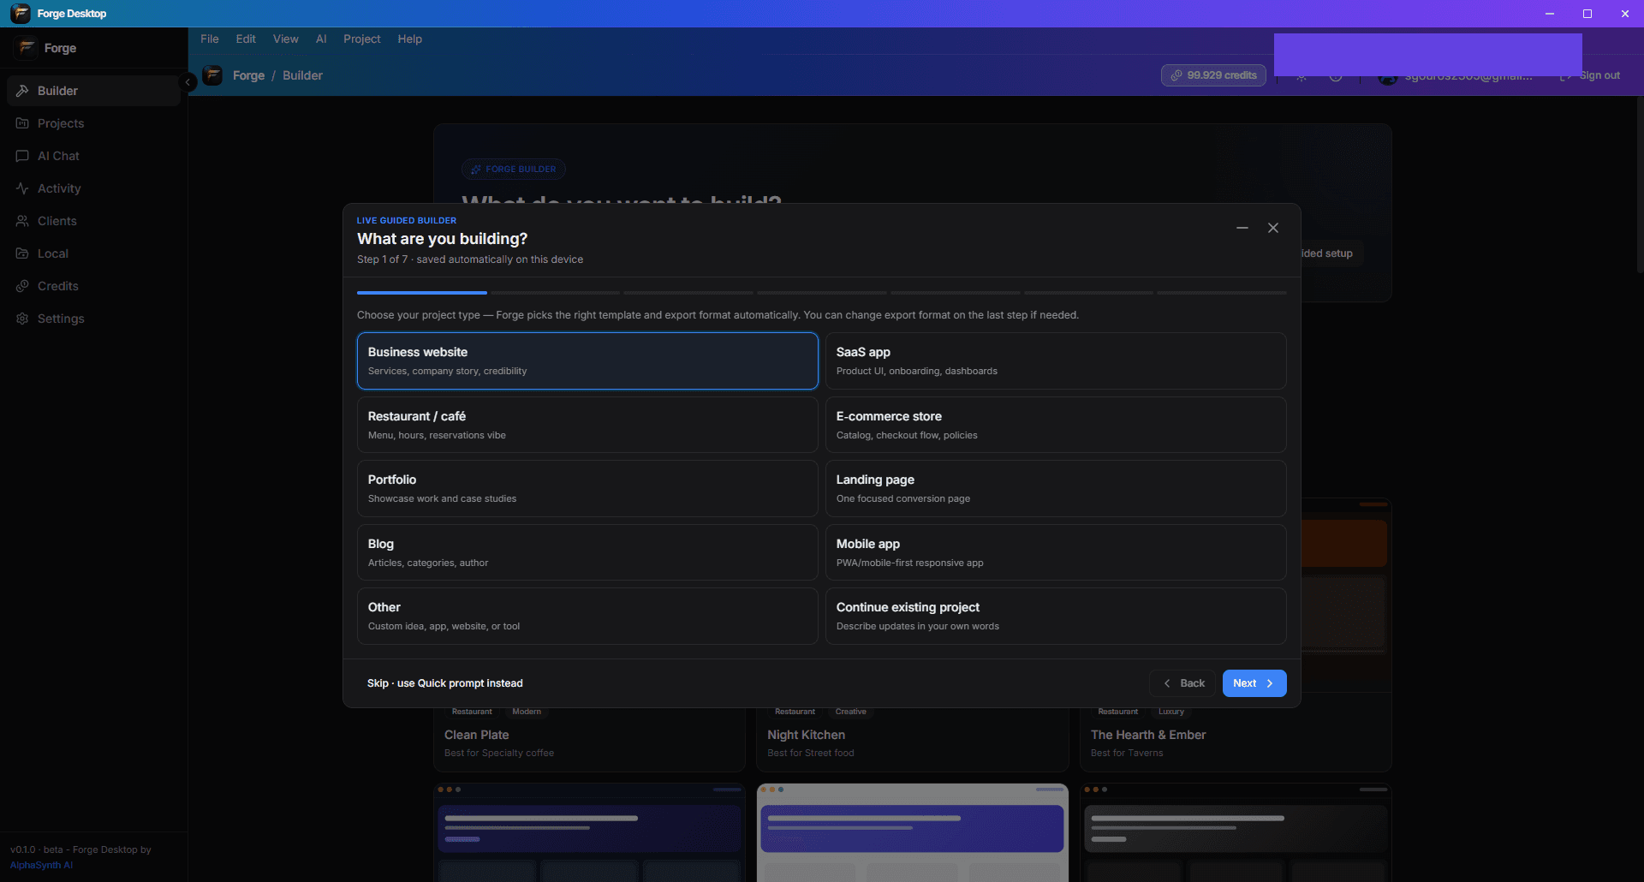Open the Help menu
This screenshot has height=882, width=1644.
410,39
